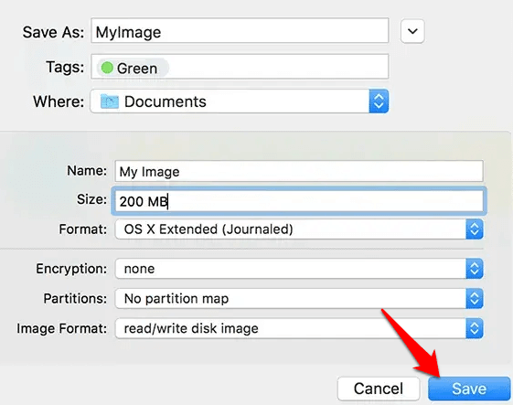Screen dimensions: 513x405
Task: Click the Image Format blue arrows icon
Action: (x=475, y=328)
